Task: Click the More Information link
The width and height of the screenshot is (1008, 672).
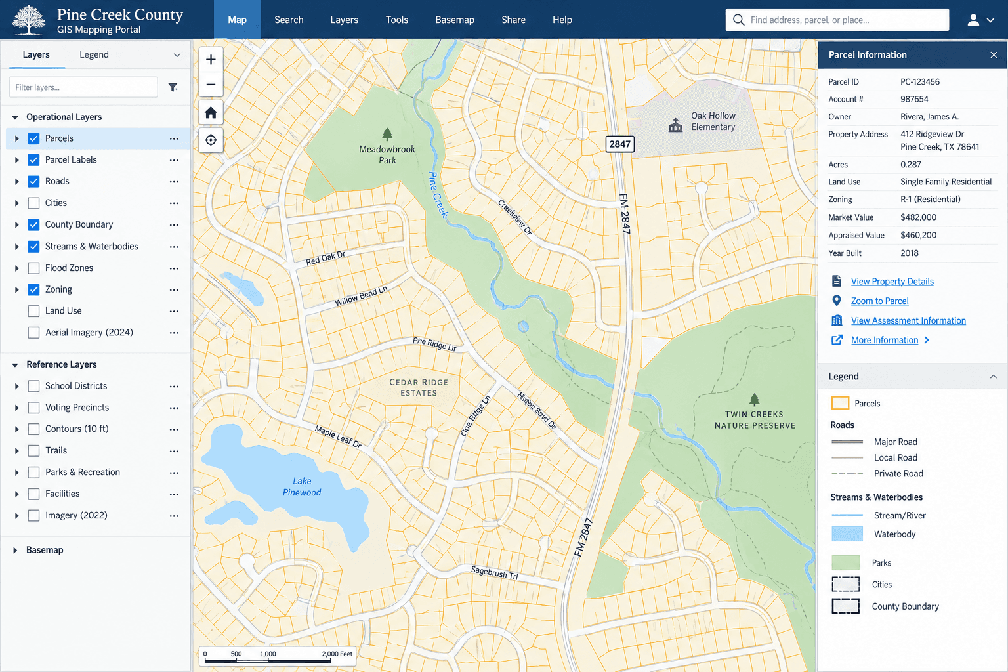Action: [x=885, y=341]
